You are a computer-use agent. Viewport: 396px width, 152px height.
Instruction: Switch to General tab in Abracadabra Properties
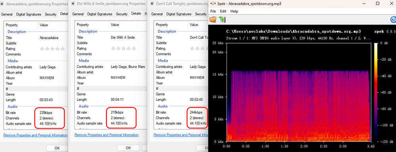tap(7, 14)
